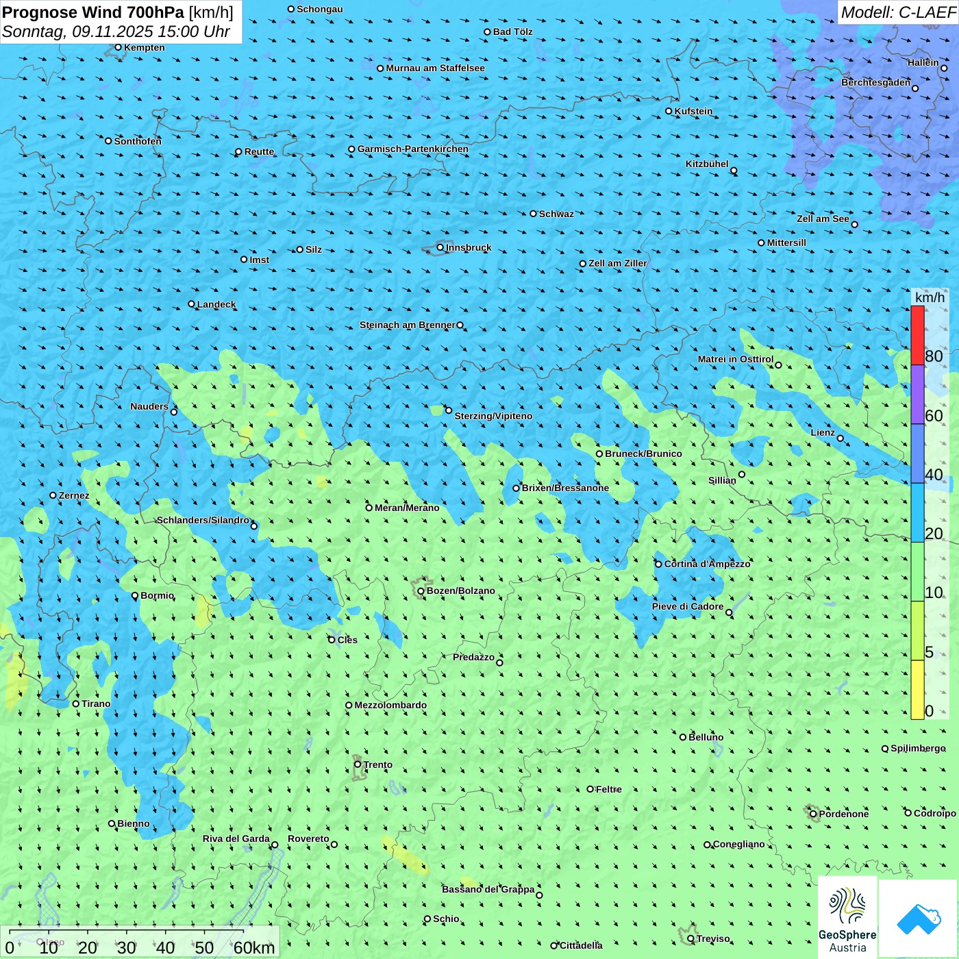Viewport: 959px width, 959px height.
Task: Click the Codroipo label
Action: click(935, 813)
